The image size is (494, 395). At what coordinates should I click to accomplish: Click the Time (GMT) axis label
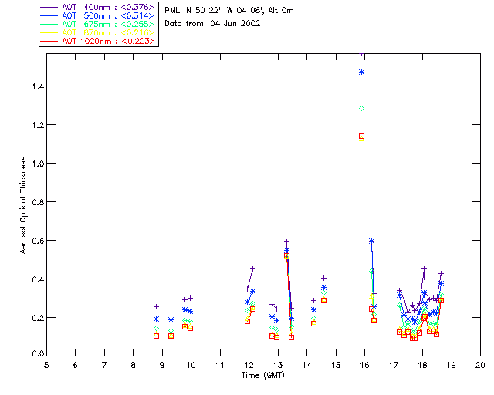point(263,376)
